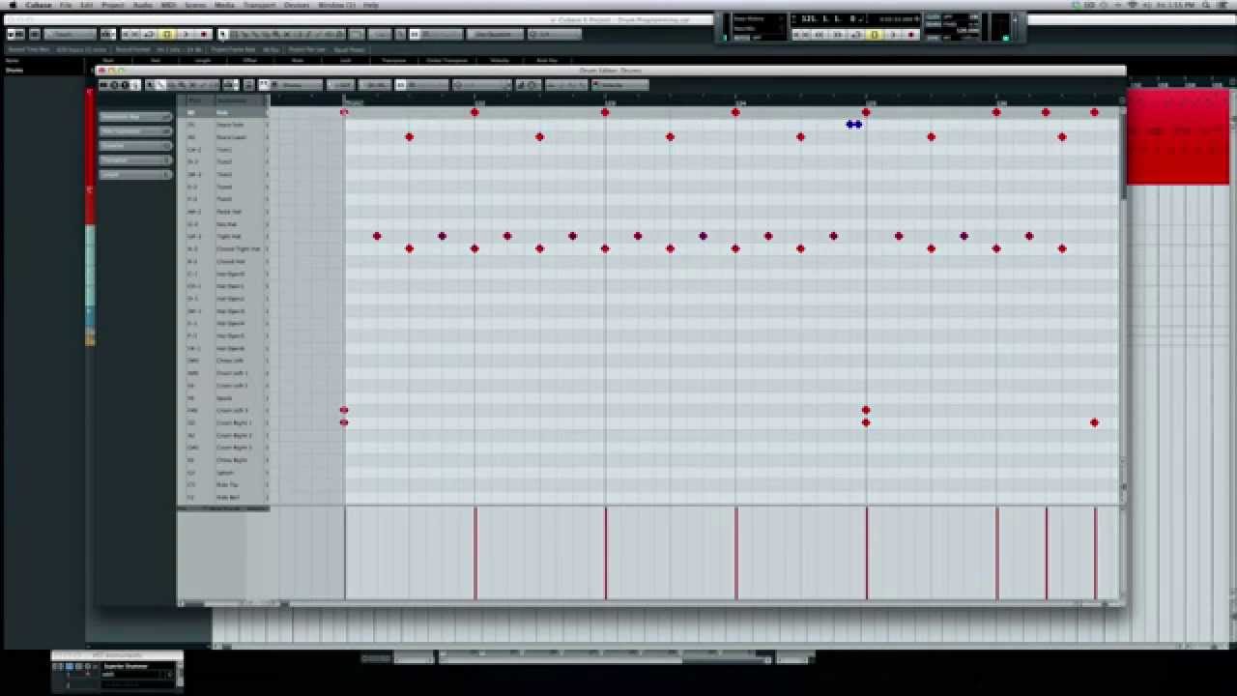The width and height of the screenshot is (1237, 696).
Task: Toggle SYNC in the Transport panel
Action: point(932,38)
